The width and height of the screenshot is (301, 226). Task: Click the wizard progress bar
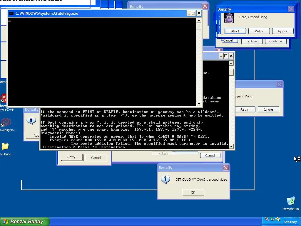(x=185, y=152)
